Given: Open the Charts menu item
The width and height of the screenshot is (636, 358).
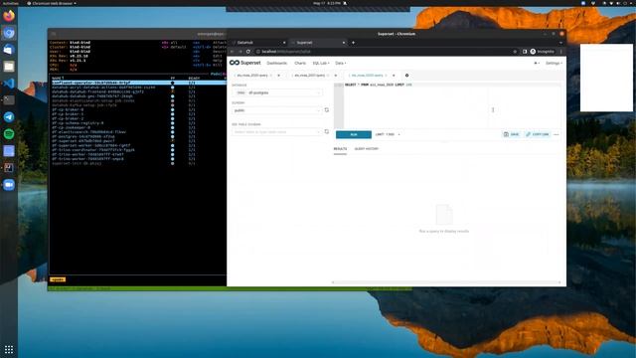Looking at the screenshot, I should (x=300, y=64).
